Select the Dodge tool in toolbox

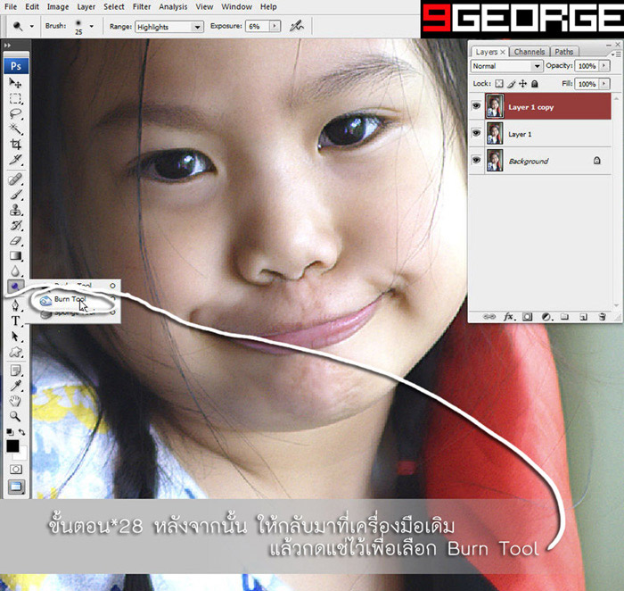[15, 287]
